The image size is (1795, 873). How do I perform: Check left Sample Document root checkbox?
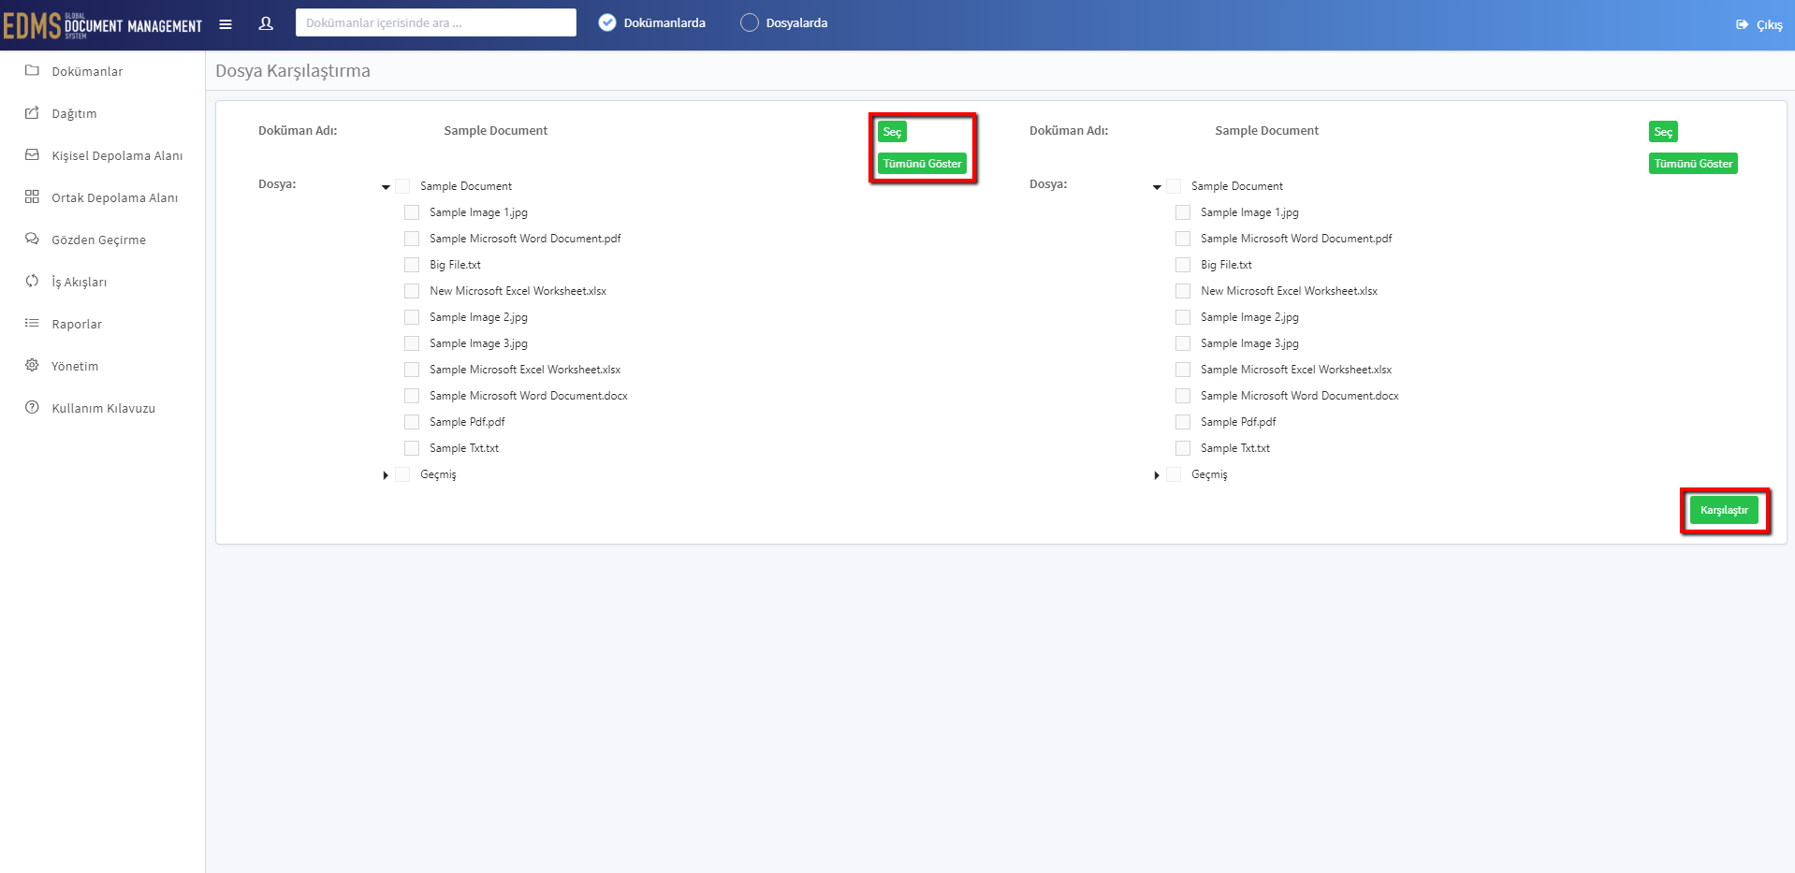click(x=402, y=186)
